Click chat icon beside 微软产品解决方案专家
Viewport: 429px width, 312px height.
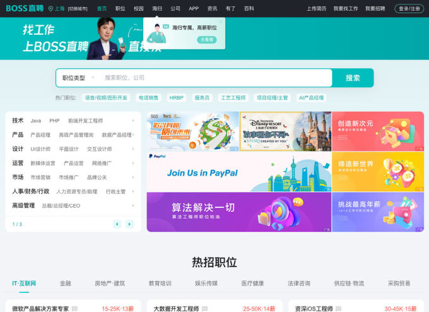tap(74, 309)
